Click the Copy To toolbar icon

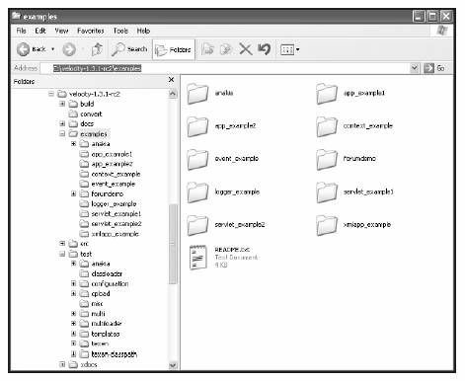coord(226,49)
